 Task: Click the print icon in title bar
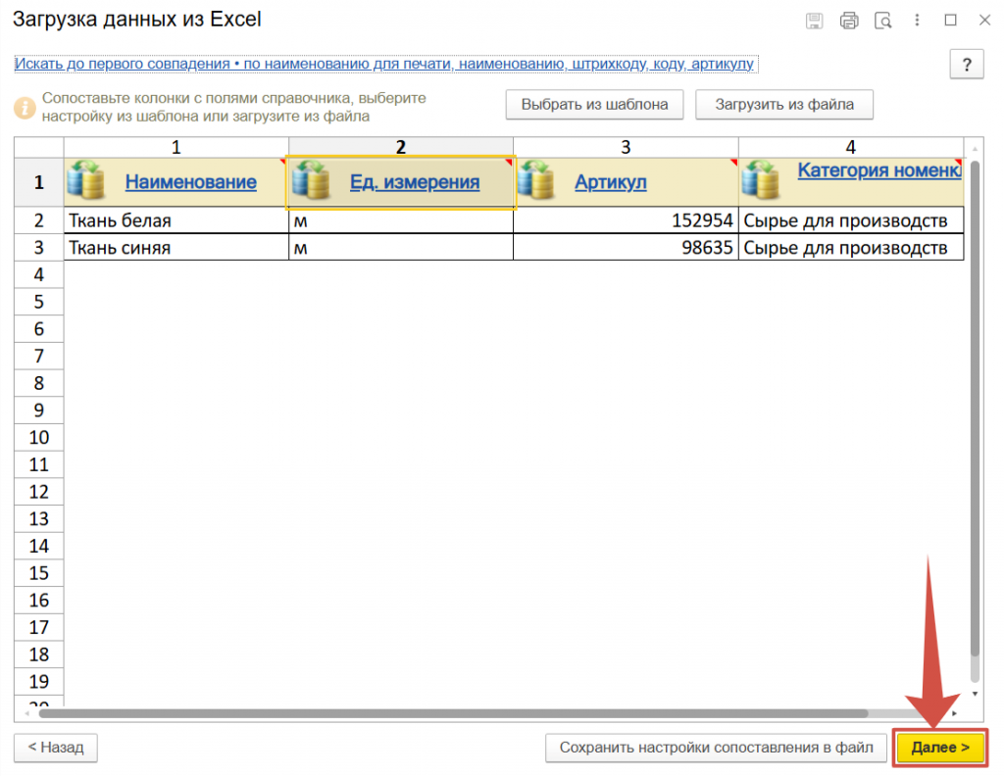(849, 21)
